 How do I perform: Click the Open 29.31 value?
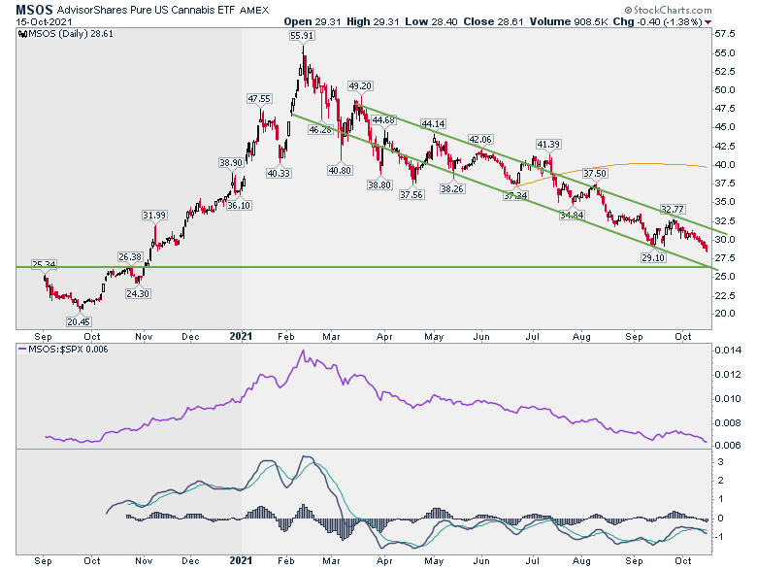coord(313,21)
